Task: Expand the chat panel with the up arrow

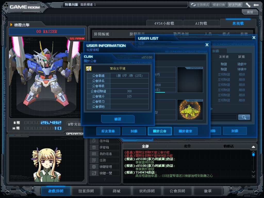Action: pos(253,147)
